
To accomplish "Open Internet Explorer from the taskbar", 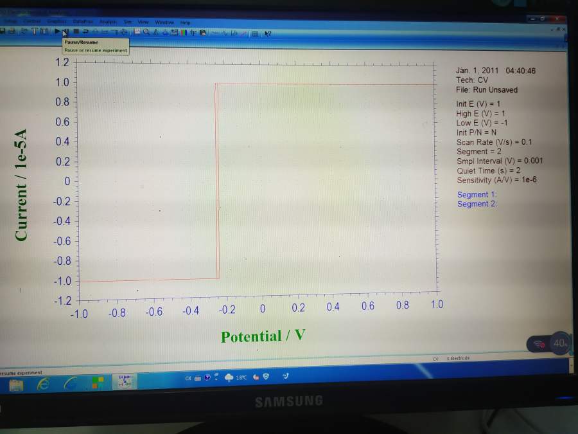I will 44,383.
